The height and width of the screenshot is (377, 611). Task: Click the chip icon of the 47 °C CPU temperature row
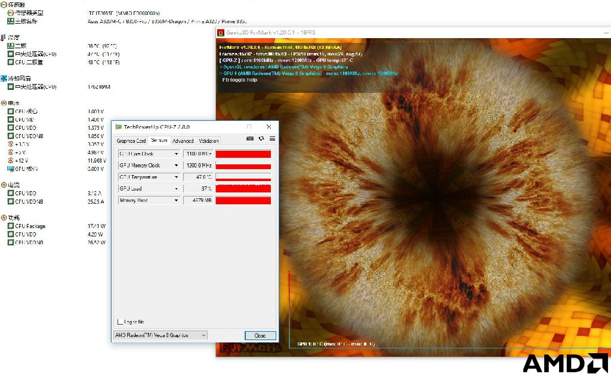pos(11,54)
